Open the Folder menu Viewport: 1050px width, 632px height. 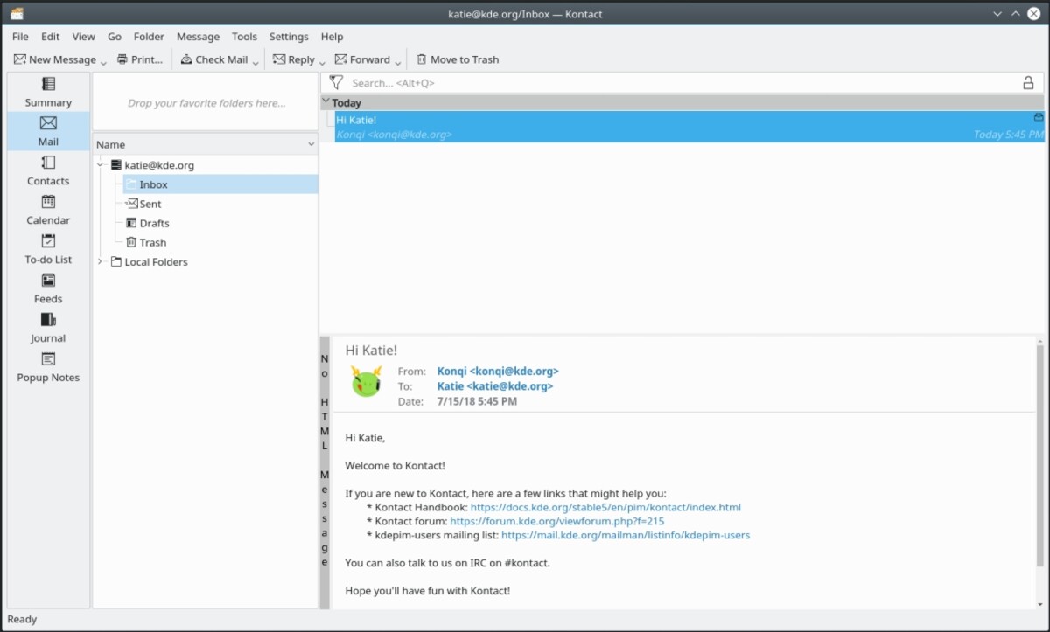point(149,37)
